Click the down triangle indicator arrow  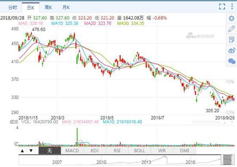(31, 151)
